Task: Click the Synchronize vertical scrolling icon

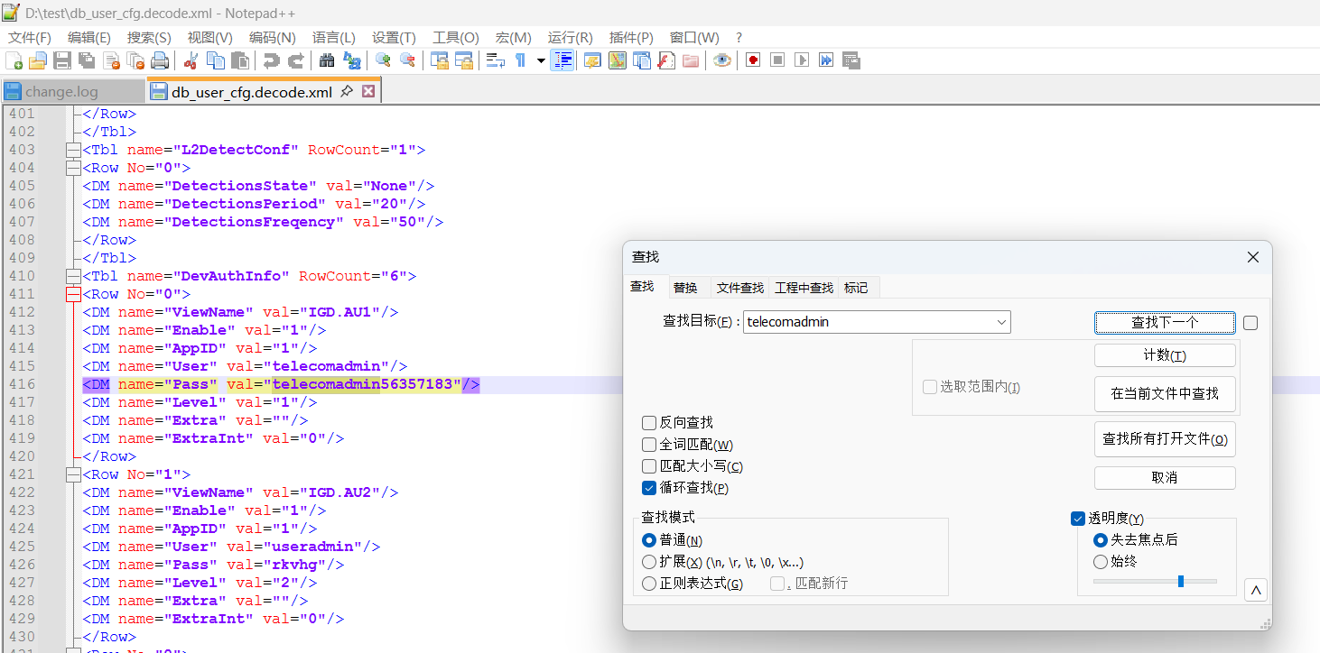Action: [x=440, y=60]
